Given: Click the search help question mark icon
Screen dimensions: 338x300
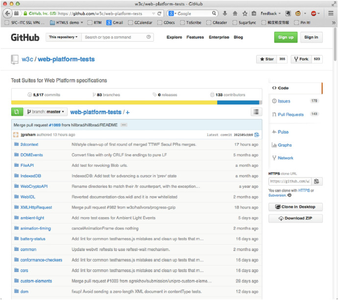Looking at the screenshot, I should click(149, 37).
